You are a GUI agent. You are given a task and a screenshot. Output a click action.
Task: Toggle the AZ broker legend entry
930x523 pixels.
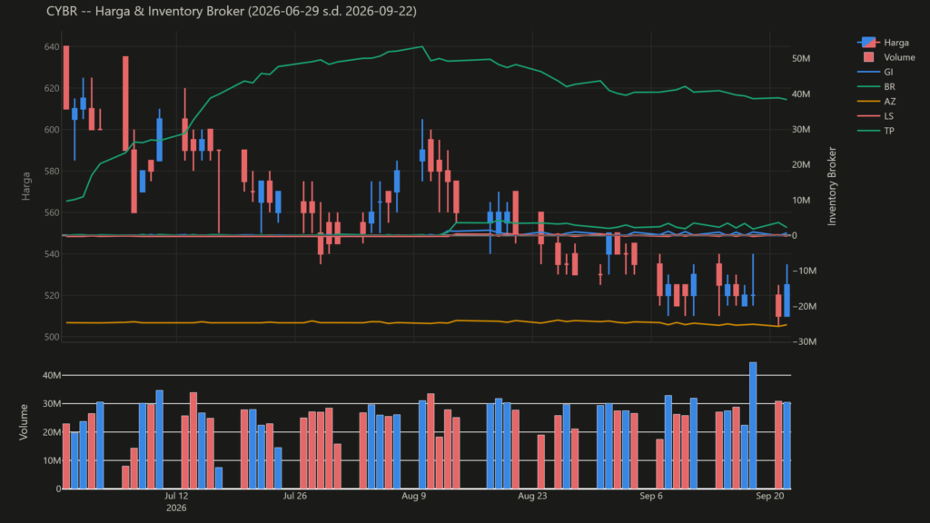(x=876, y=102)
